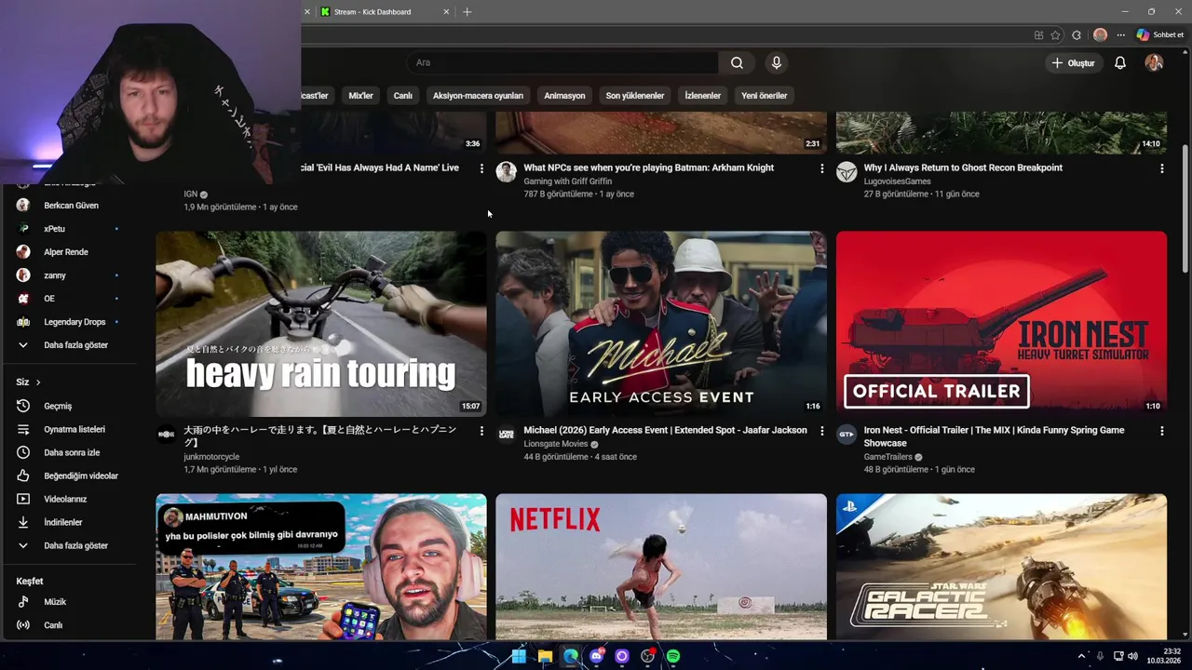Open Spotify from the taskbar

click(673, 656)
